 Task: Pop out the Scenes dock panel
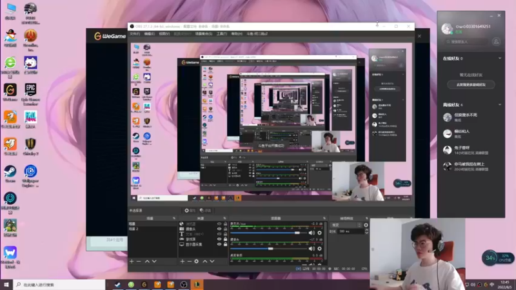point(174,218)
